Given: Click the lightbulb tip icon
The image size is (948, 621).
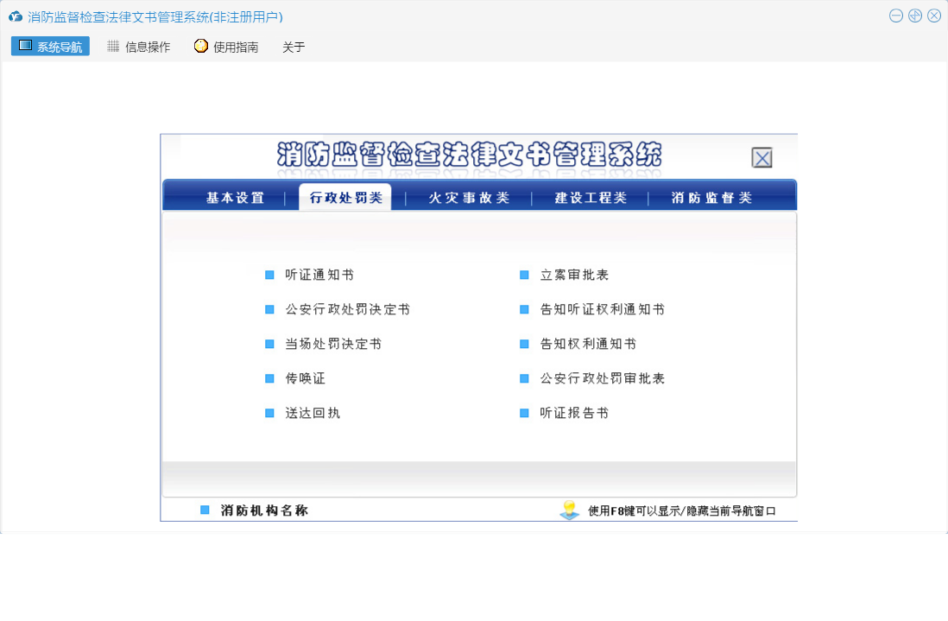Looking at the screenshot, I should pyautogui.click(x=569, y=510).
